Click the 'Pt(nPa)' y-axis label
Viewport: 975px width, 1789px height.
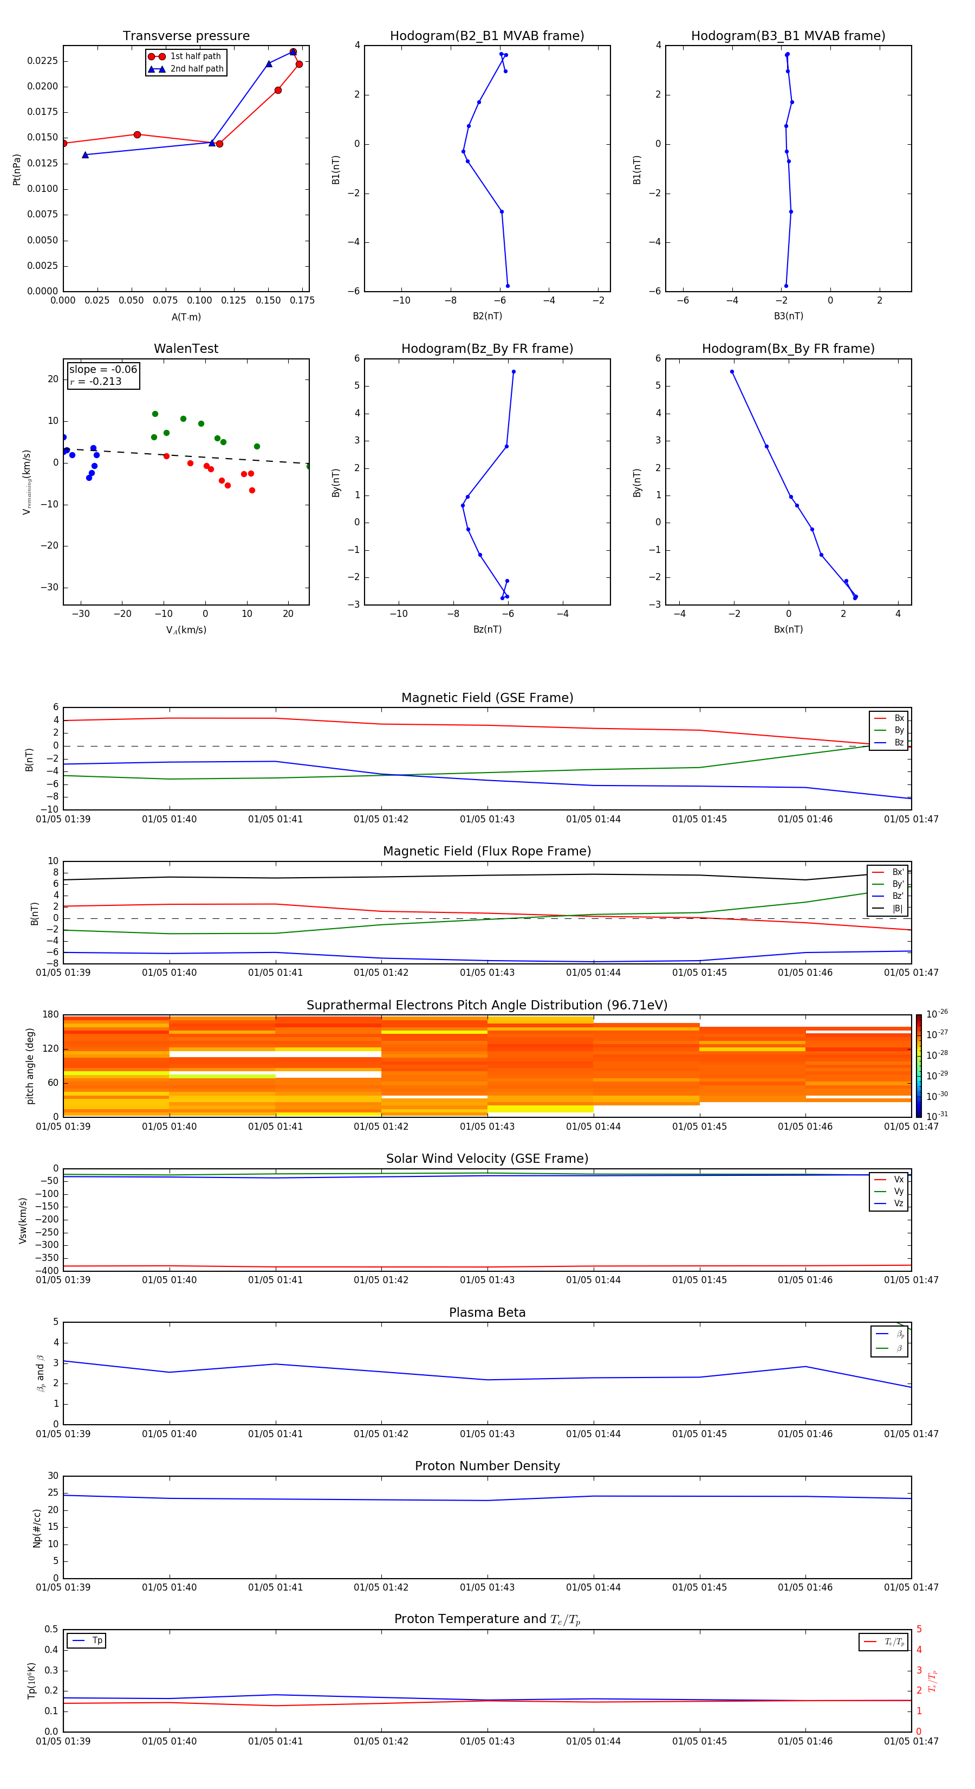click(17, 170)
